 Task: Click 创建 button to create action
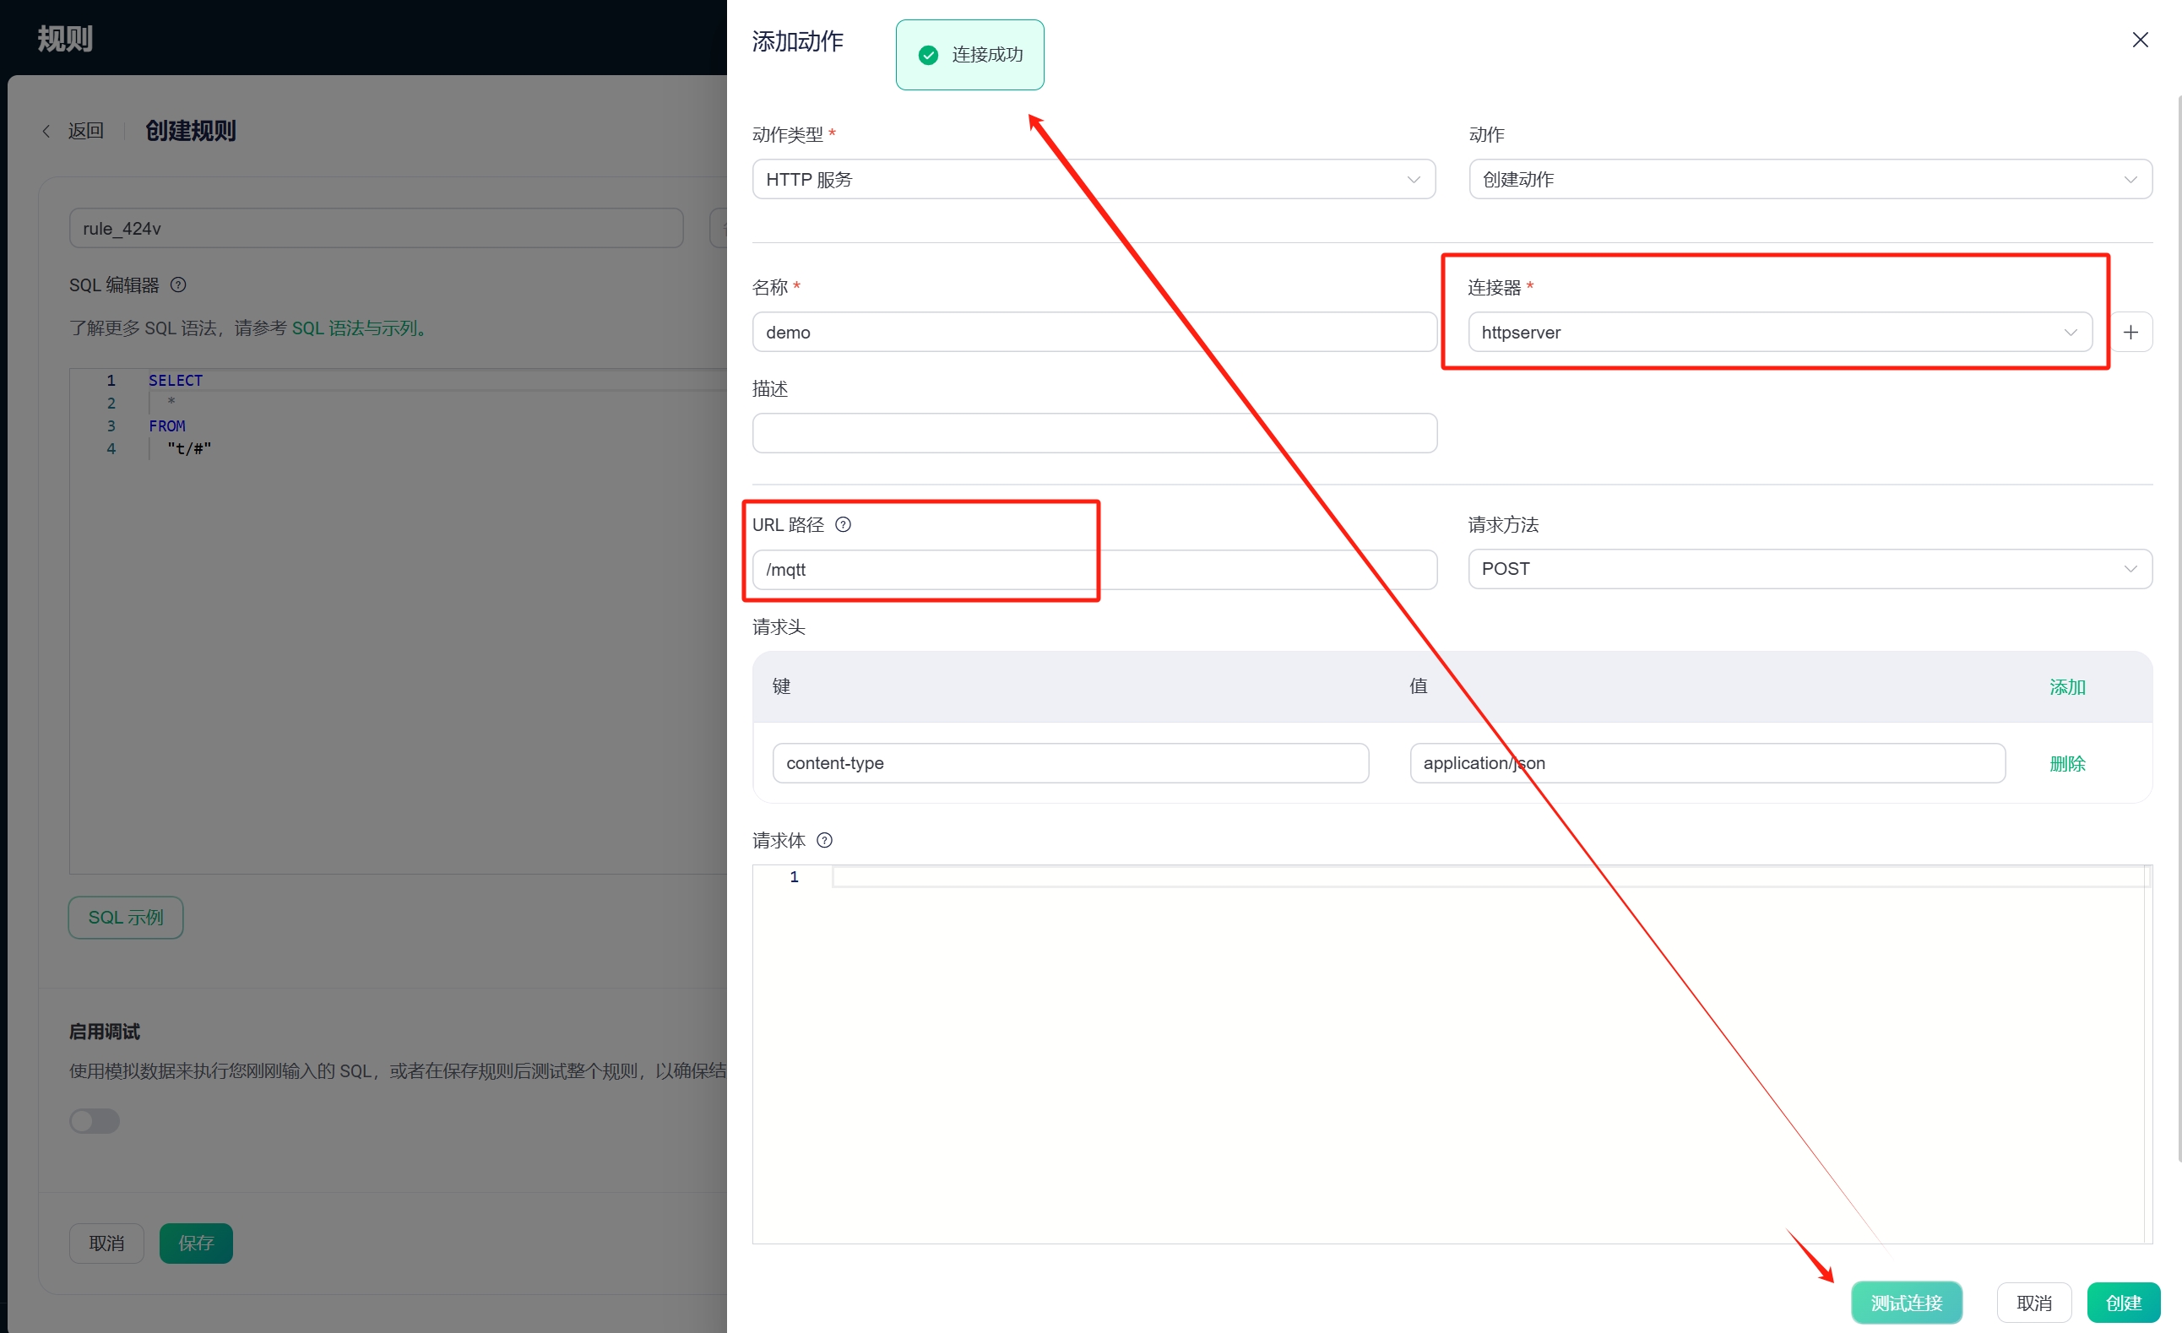click(2123, 1302)
